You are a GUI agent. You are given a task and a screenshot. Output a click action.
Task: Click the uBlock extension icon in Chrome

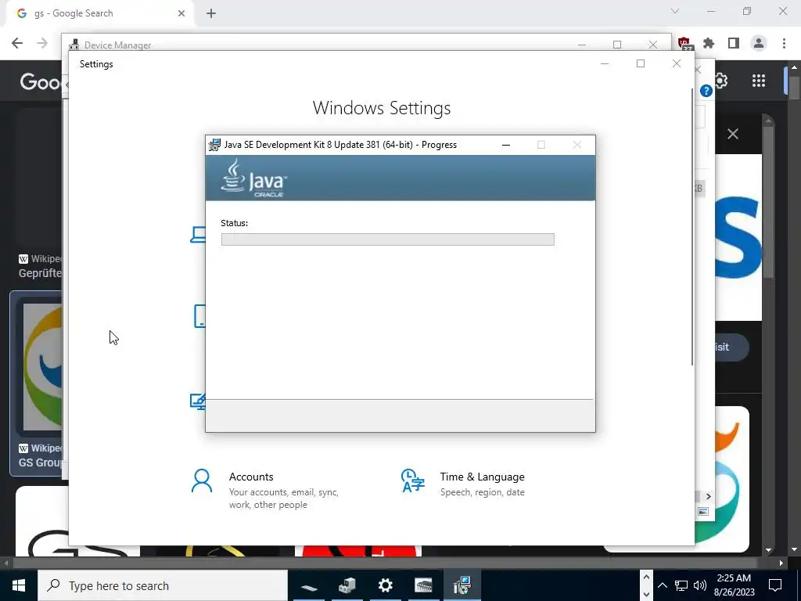685,44
